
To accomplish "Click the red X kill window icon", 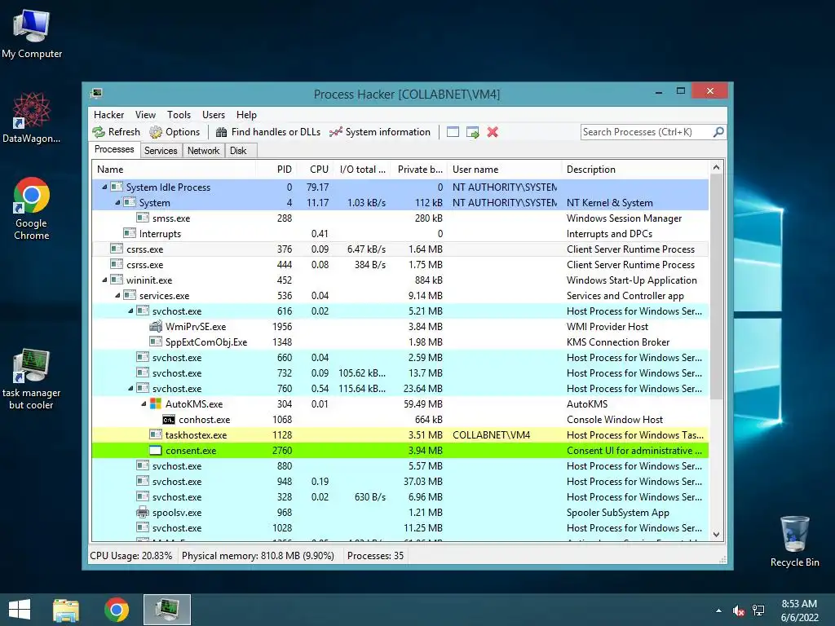I will 493,132.
